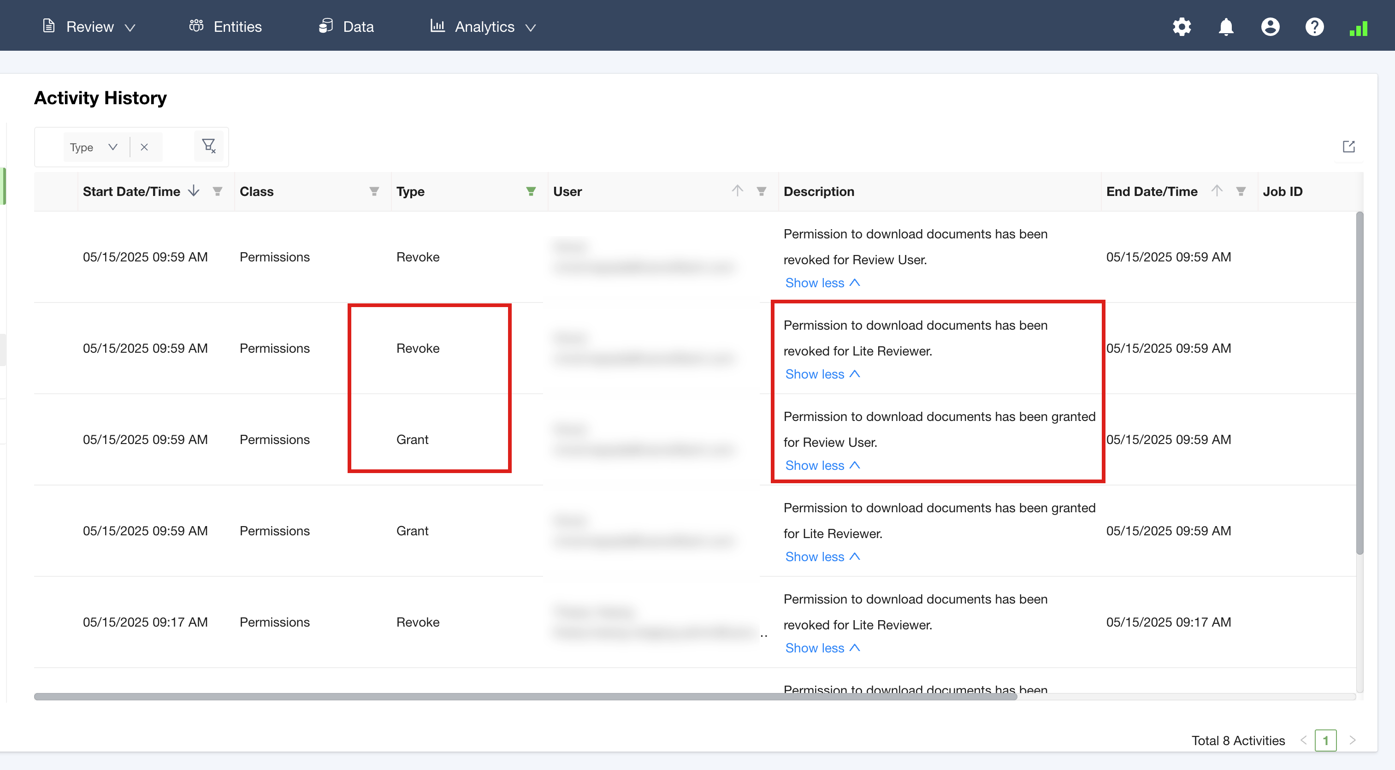Expand the Type filter chip dropdown

point(112,147)
